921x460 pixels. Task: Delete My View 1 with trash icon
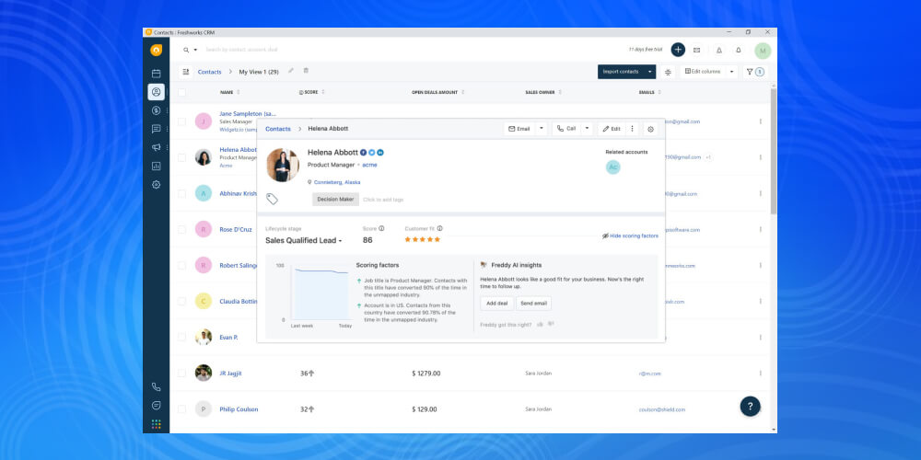306,71
